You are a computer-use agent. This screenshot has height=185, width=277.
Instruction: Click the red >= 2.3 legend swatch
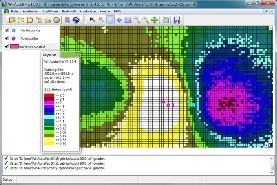[48, 95]
